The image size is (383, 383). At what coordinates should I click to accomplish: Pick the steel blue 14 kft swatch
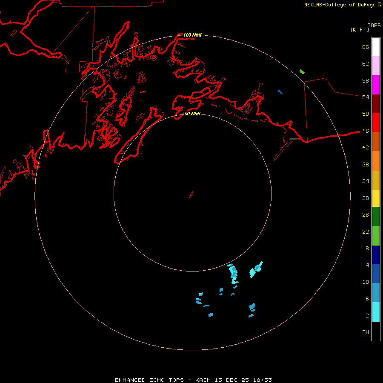[x=376, y=292]
